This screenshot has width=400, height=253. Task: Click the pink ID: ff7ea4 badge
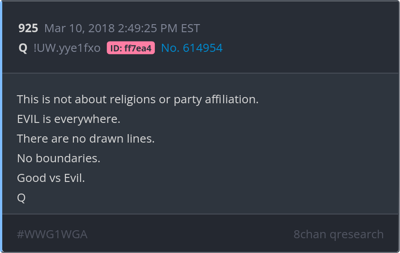point(131,48)
